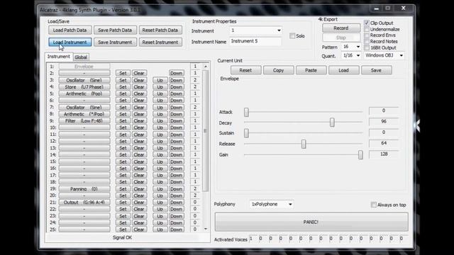This screenshot has width=454, height=255.
Task: Adjust the Attack slider handle
Action: [x=246, y=112]
